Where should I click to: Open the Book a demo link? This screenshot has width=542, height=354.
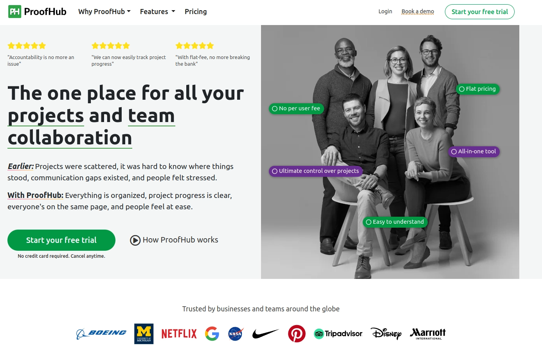[x=418, y=11]
